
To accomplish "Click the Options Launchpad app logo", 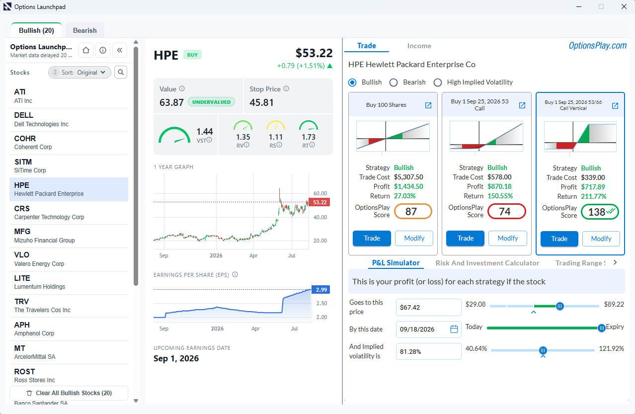I will (7, 6).
